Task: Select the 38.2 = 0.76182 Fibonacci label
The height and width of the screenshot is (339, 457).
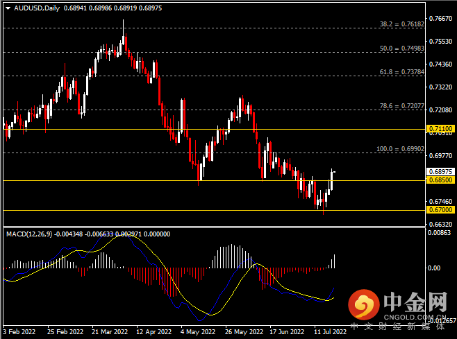Action: point(402,24)
